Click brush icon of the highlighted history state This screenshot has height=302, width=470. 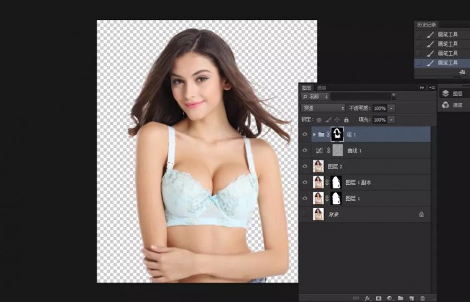430,63
